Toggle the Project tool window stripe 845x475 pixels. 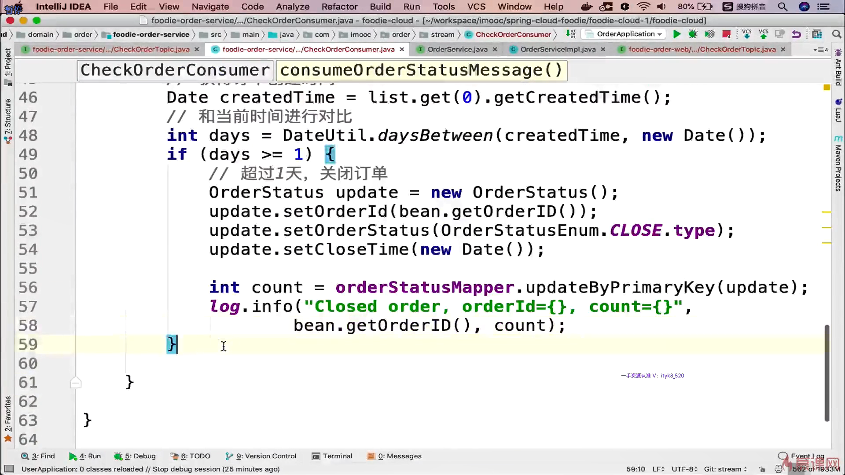coord(8,62)
